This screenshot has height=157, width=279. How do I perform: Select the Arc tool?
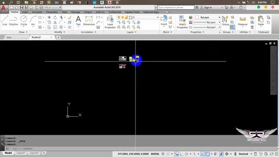33,20
